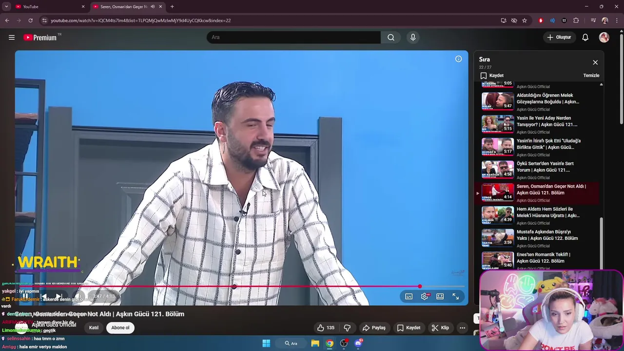Open Aşkın Gücü Official channel link
The width and height of the screenshot is (624, 351).
(x=54, y=325)
